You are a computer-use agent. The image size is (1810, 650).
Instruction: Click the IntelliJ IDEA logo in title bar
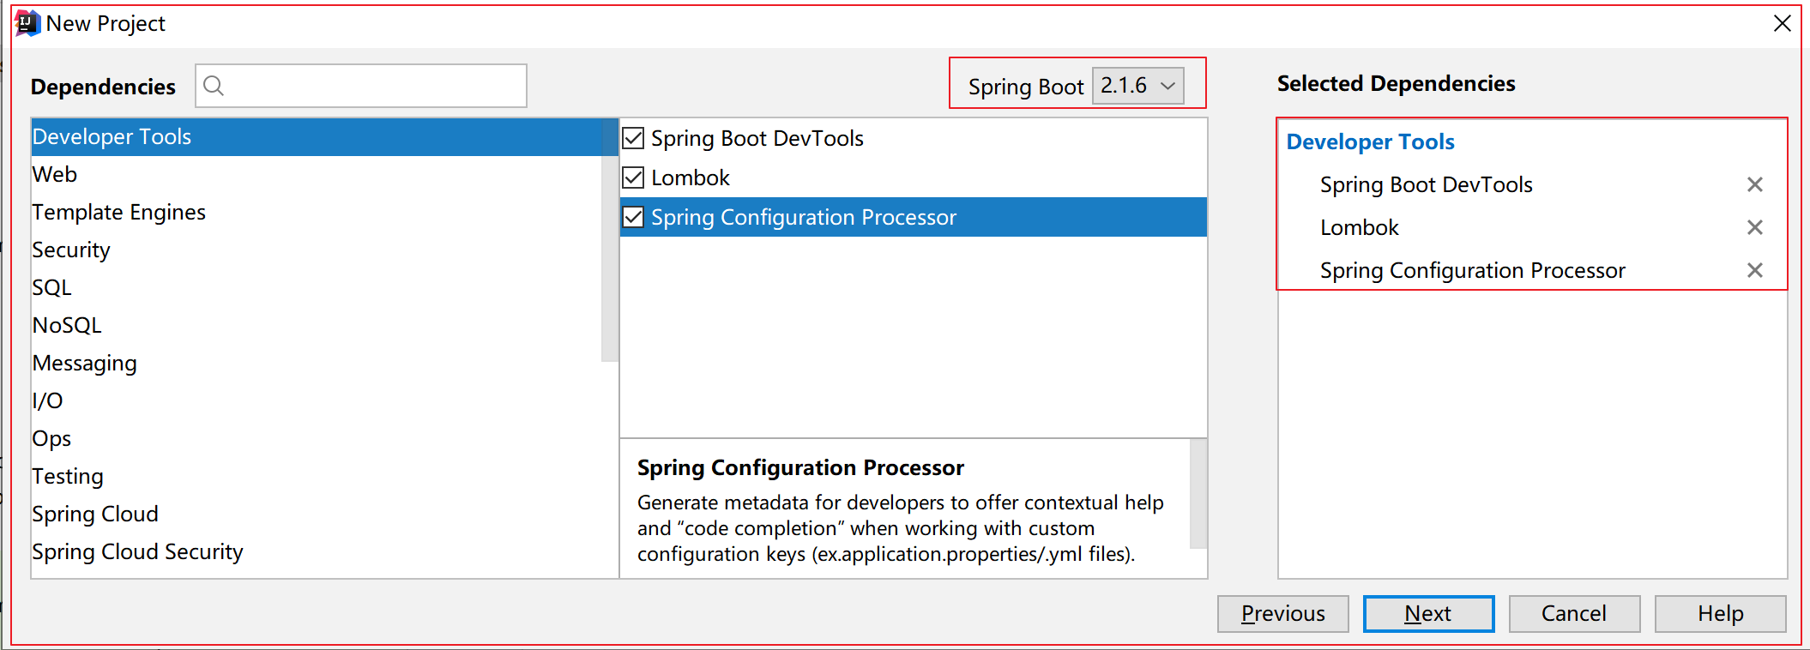(x=27, y=23)
